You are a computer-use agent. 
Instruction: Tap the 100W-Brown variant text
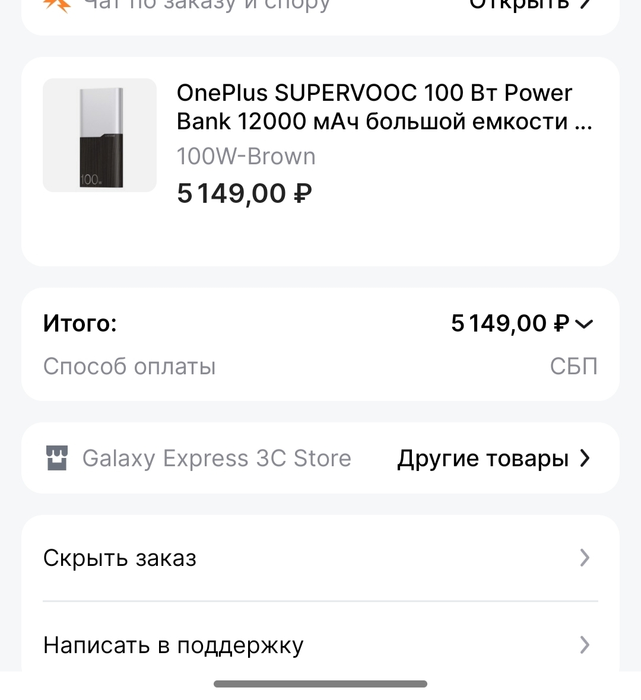point(246,157)
